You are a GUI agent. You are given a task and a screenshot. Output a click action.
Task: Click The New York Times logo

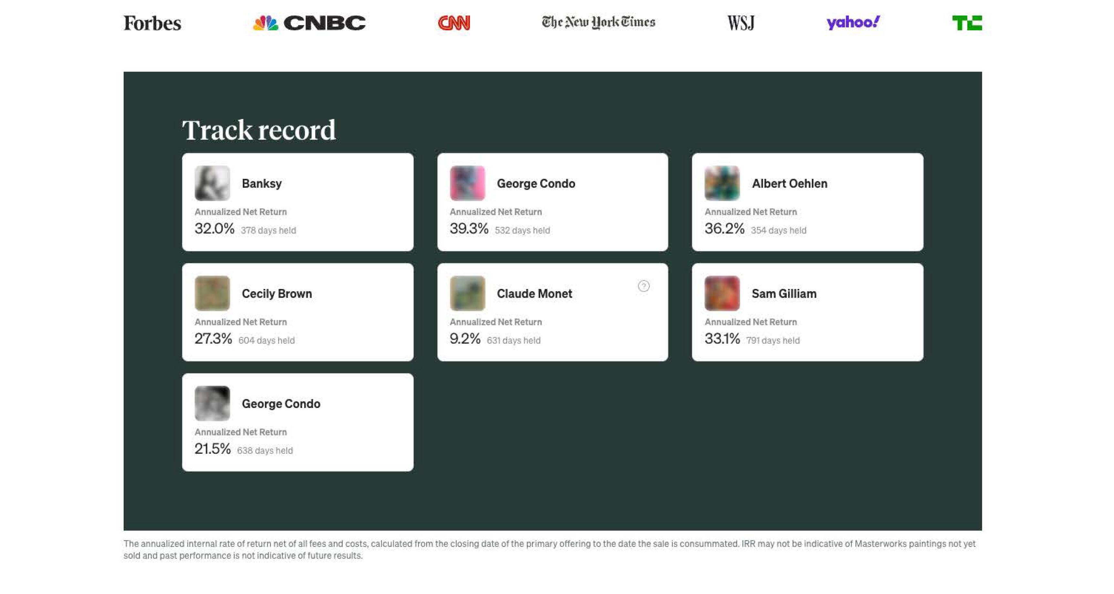(x=598, y=22)
